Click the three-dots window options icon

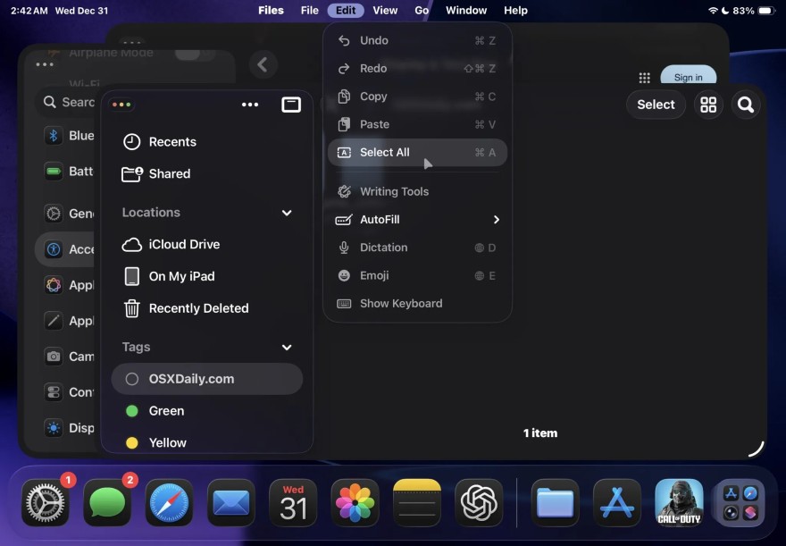coord(250,105)
